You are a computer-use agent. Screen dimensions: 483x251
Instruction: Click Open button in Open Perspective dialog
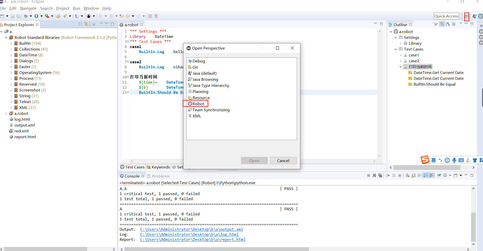[x=254, y=161]
